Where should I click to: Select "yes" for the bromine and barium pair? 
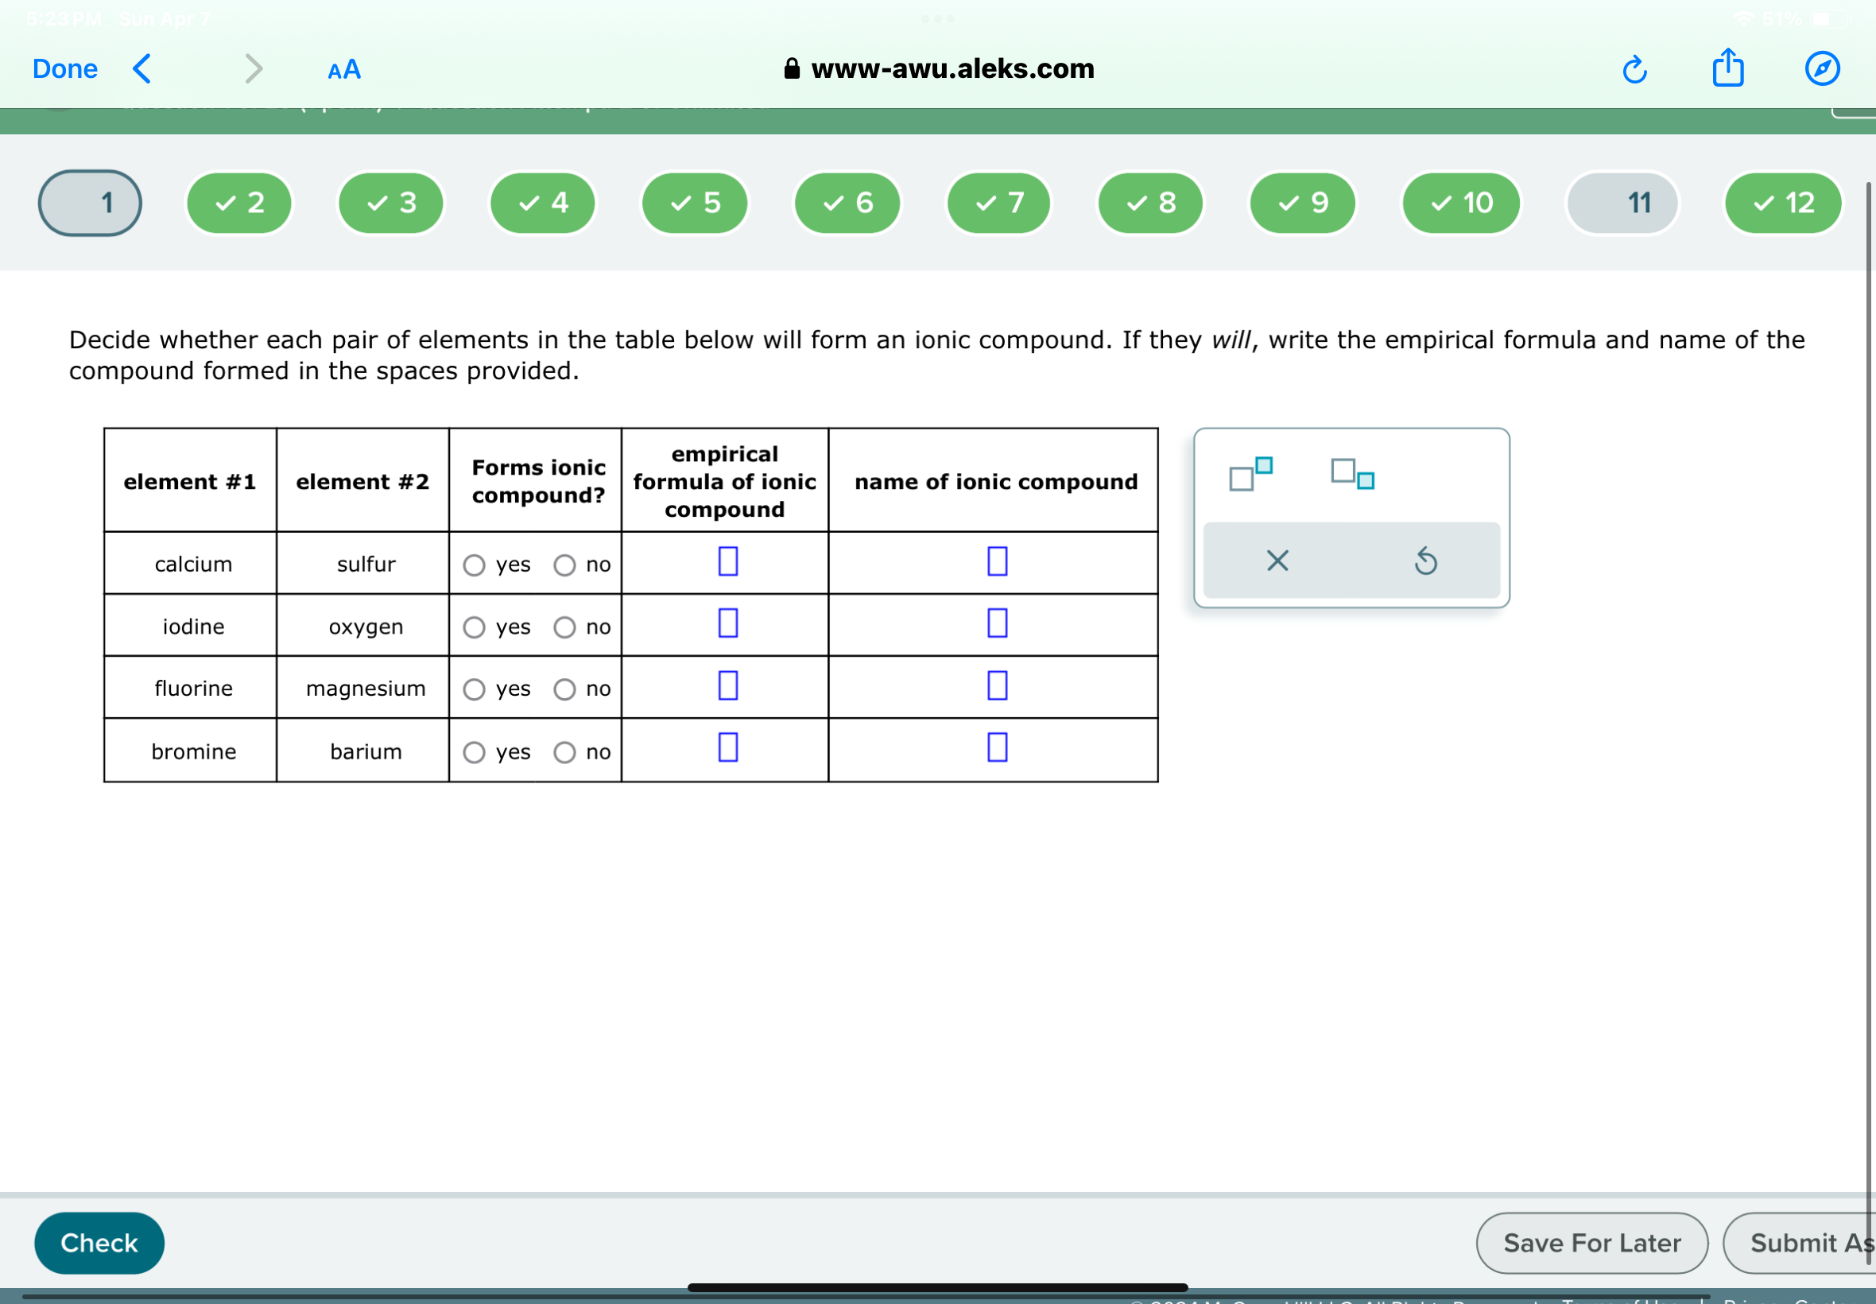[x=475, y=751]
